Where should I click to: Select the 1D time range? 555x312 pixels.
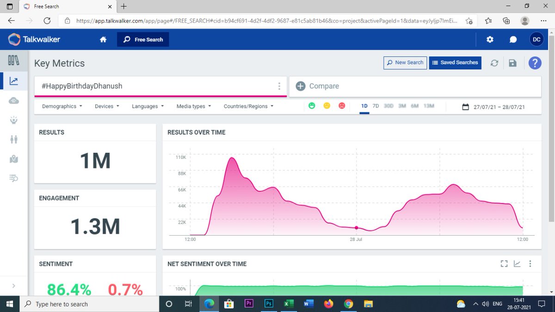pos(364,106)
